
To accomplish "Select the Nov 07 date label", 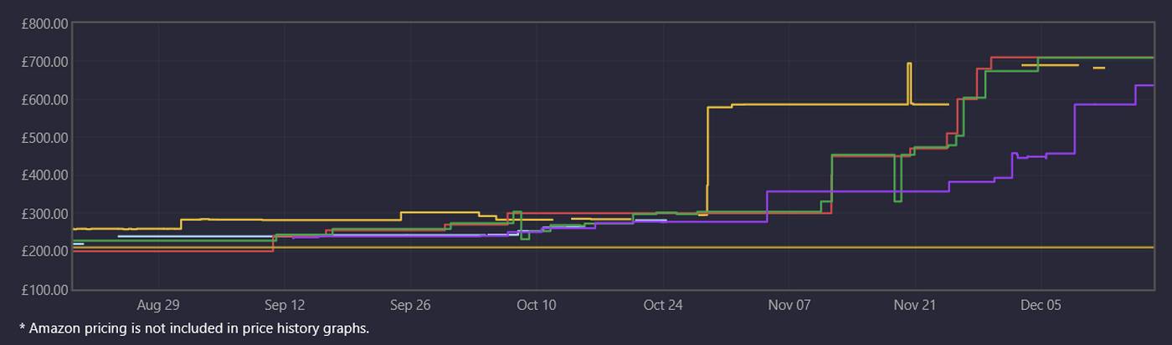I will coord(789,306).
